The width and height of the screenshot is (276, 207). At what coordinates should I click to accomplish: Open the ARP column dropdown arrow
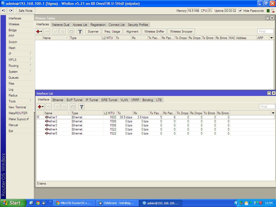[271, 38]
